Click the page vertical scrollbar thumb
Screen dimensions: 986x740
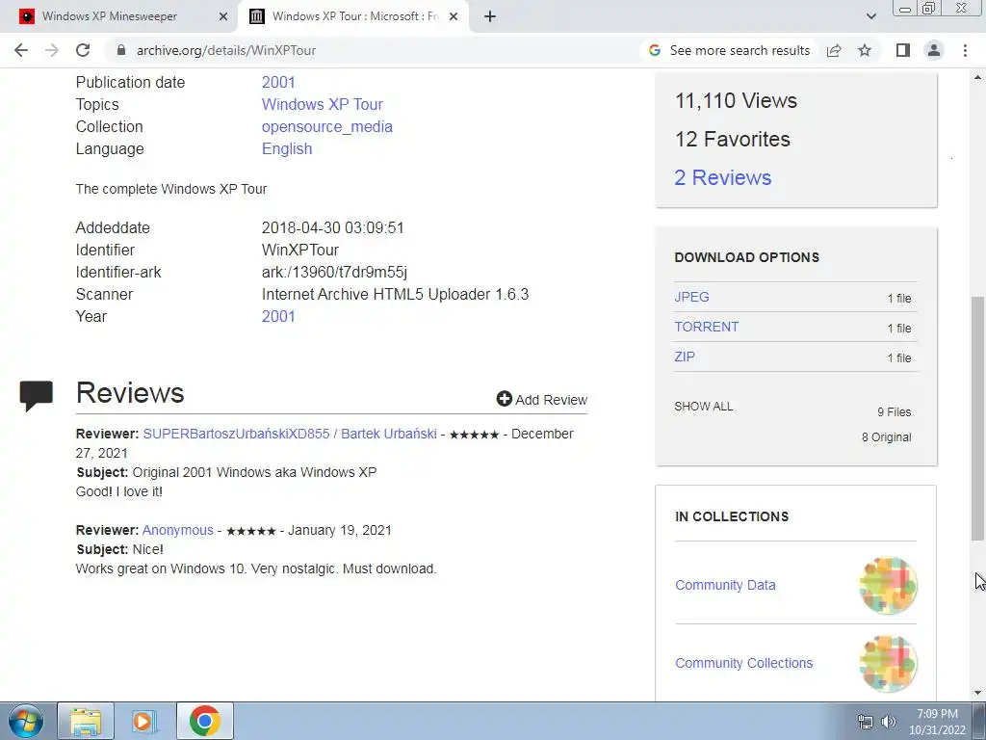[x=978, y=418]
